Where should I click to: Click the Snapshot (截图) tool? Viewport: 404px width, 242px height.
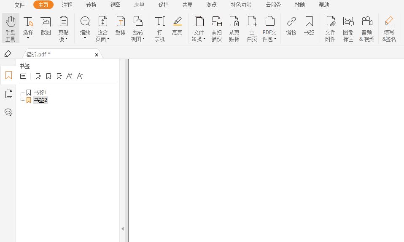pyautogui.click(x=46, y=26)
